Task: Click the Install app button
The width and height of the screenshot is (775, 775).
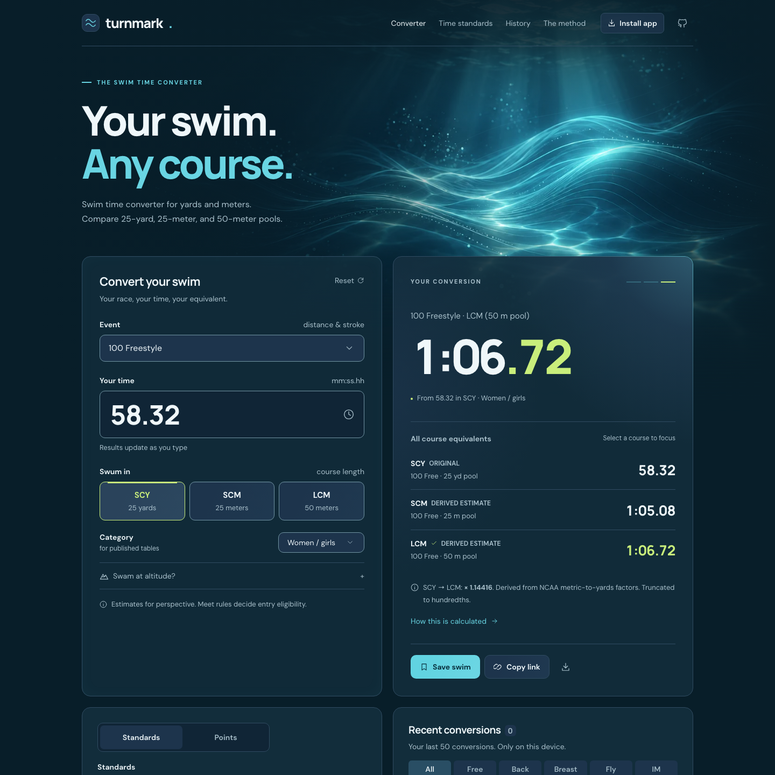Action: (x=632, y=23)
